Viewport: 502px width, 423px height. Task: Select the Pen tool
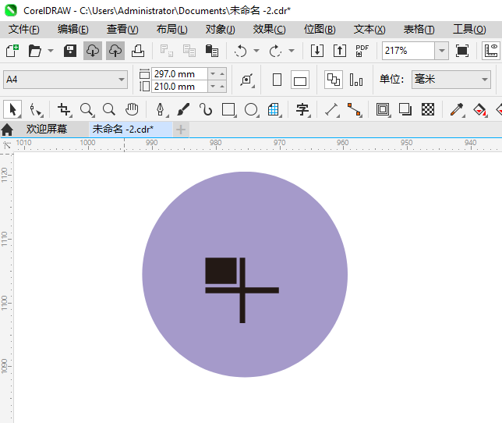161,109
